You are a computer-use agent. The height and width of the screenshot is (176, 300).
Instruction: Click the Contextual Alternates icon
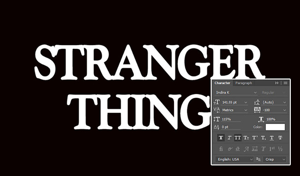[229, 149]
